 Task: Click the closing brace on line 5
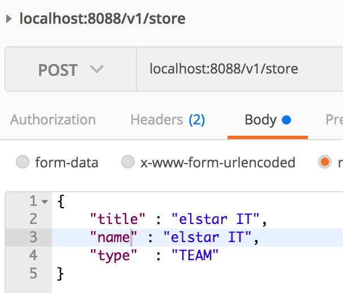pyautogui.click(x=60, y=273)
